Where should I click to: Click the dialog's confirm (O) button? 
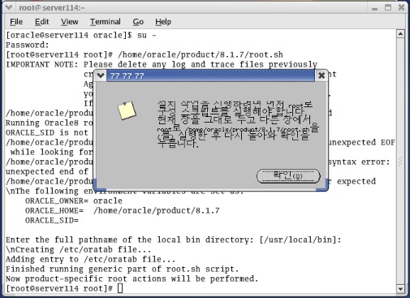tap(288, 176)
